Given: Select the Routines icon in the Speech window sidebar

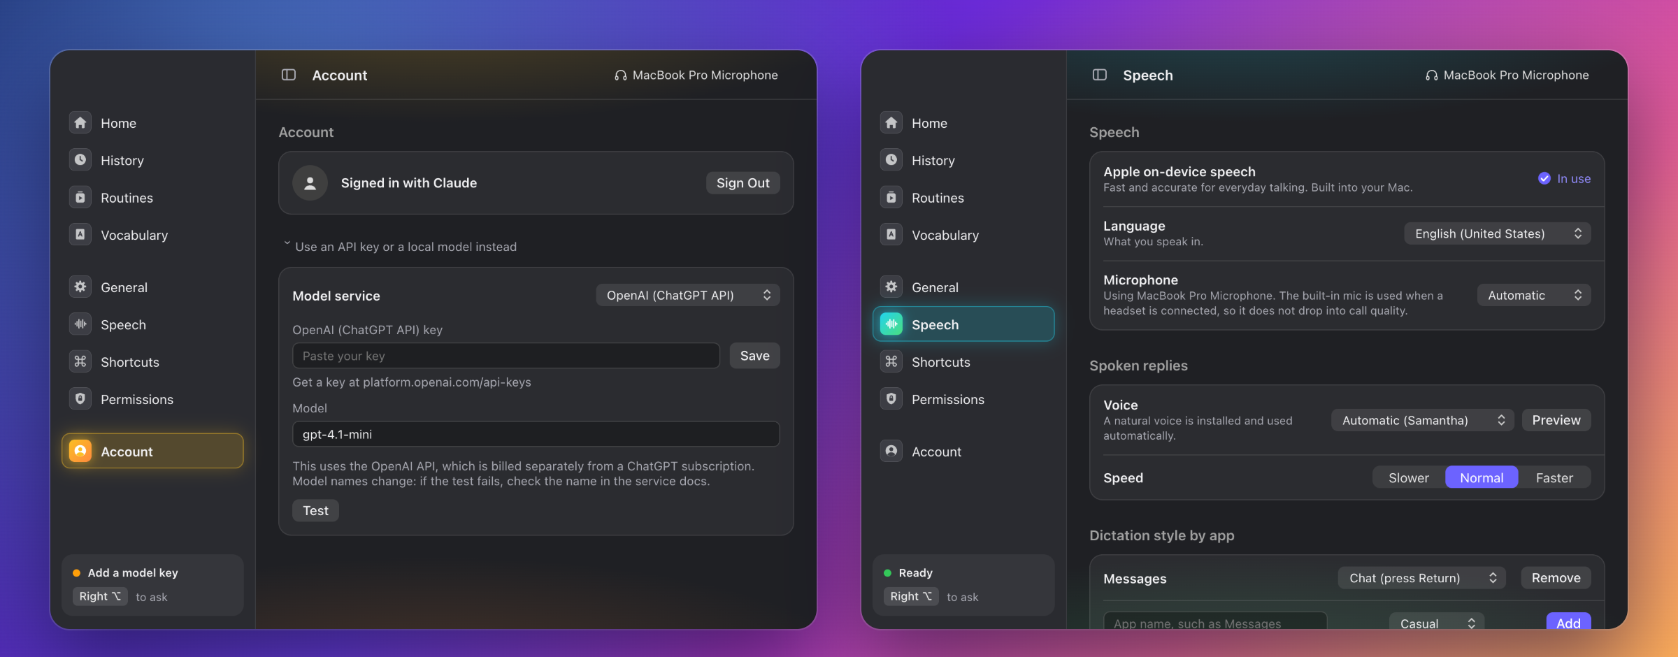Looking at the screenshot, I should click(891, 198).
